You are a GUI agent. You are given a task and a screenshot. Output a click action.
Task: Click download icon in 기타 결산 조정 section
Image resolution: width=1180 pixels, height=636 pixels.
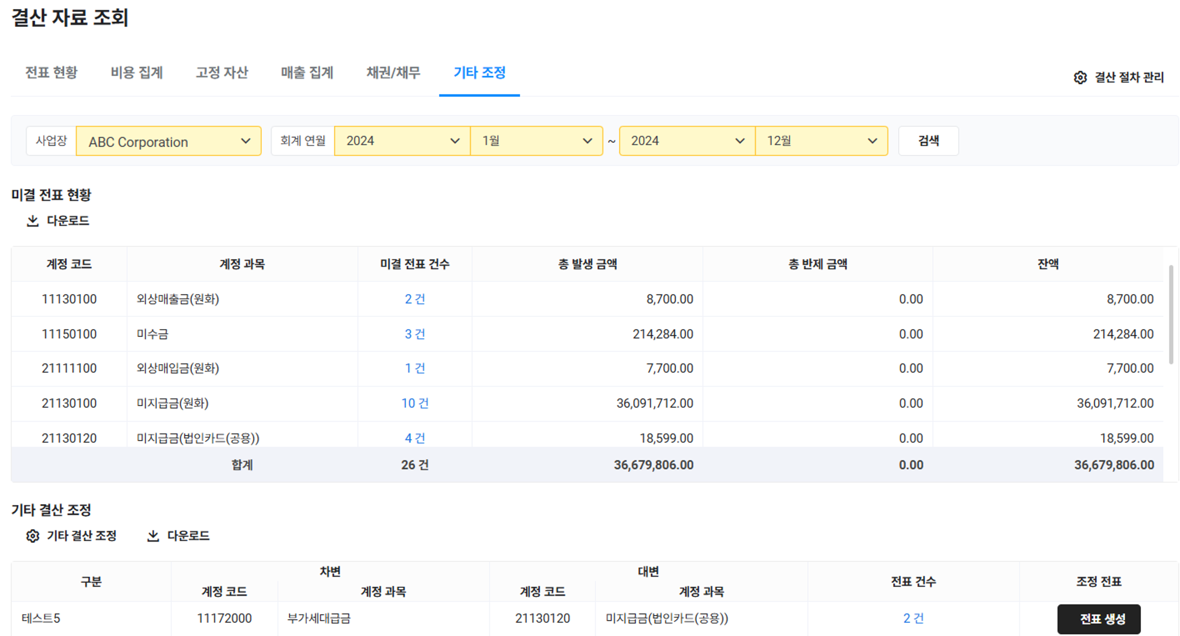point(153,536)
